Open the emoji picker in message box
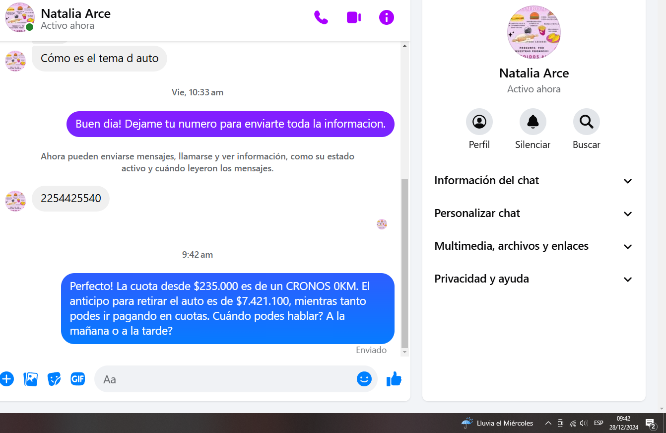 (x=364, y=379)
